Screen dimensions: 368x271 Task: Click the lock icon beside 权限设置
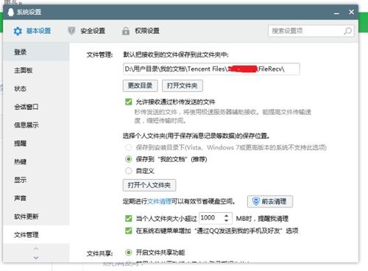click(126, 31)
